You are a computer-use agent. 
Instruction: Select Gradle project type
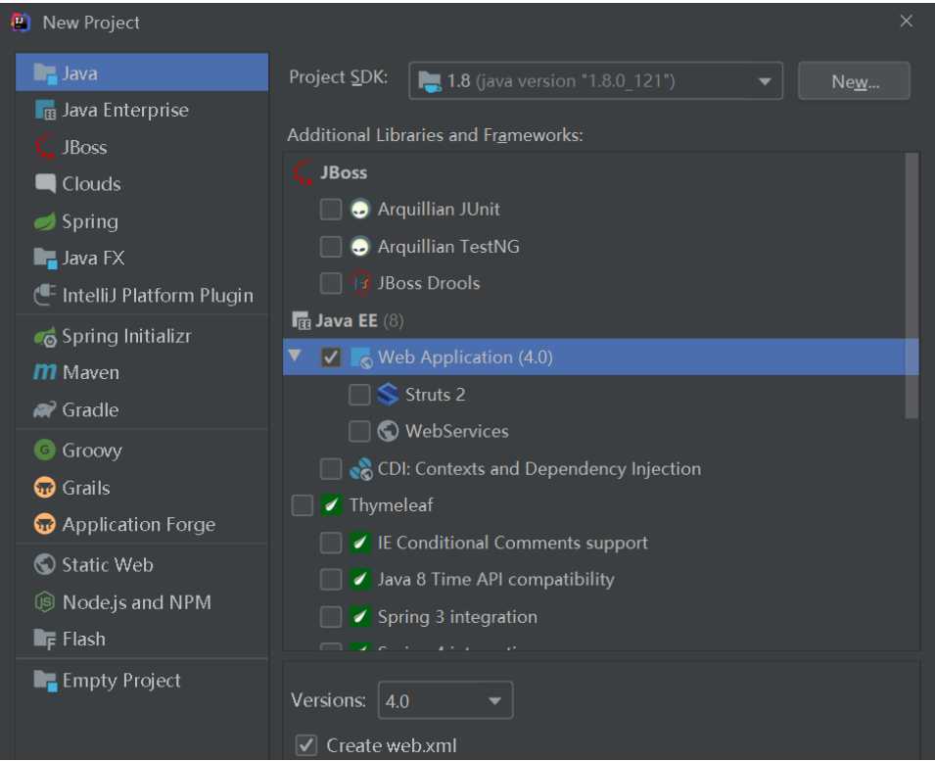[142, 409]
